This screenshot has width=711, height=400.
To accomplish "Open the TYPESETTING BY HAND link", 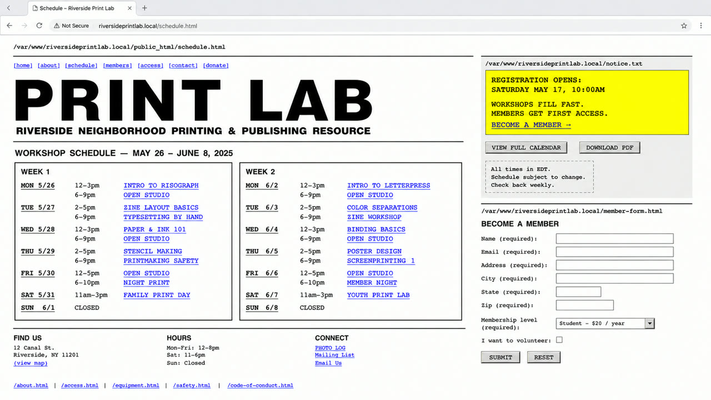I will [x=163, y=217].
